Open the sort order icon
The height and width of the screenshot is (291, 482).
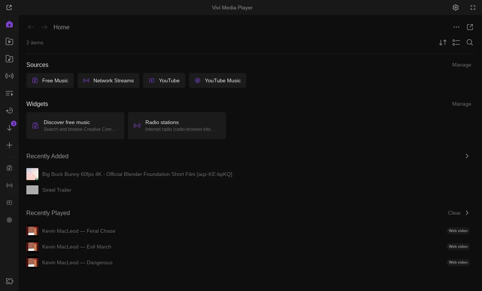443,42
